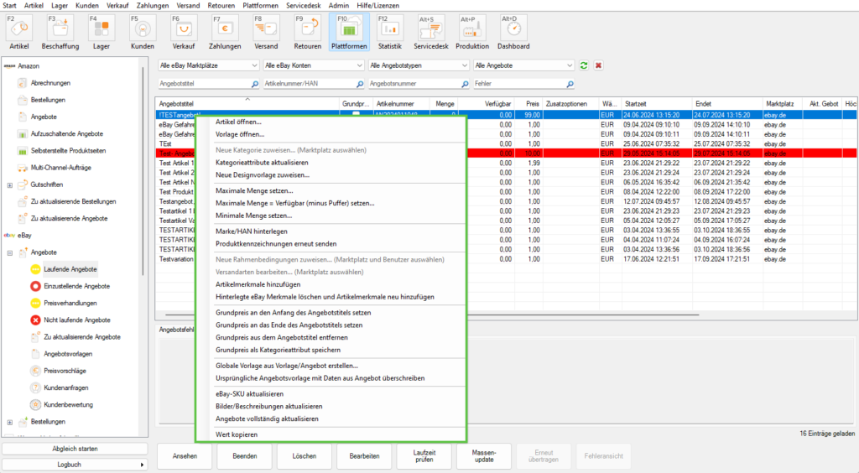The image size is (859, 473).
Task: Toggle Grundpreis checkbox in first row
Action: click(356, 114)
